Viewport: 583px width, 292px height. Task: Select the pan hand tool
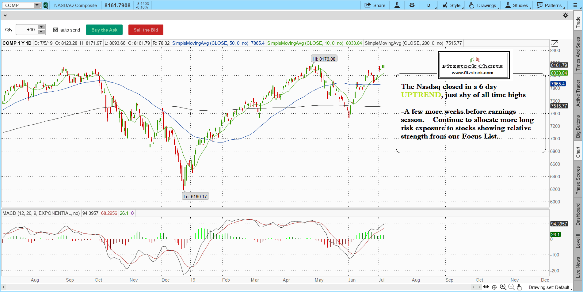click(519, 287)
